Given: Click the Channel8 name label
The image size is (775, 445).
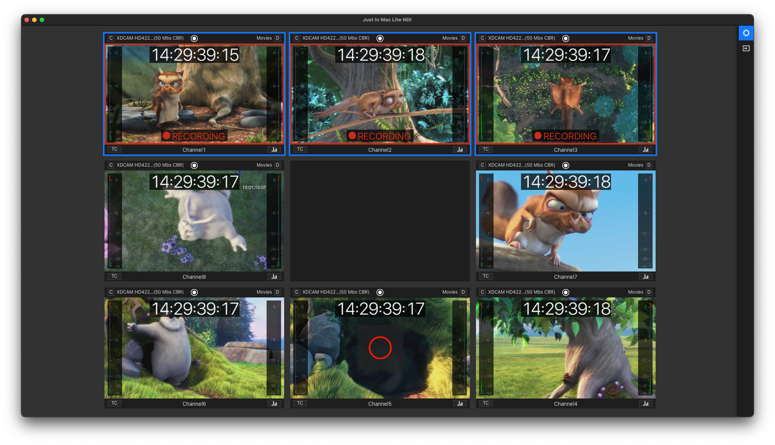Looking at the screenshot, I should (x=194, y=277).
